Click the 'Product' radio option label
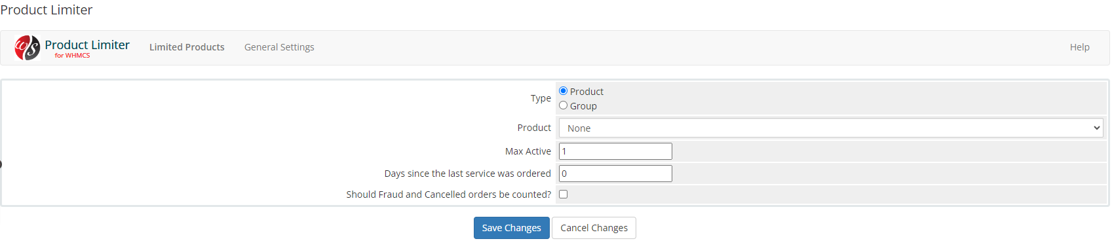Viewport: 1114px width, 241px height. tap(586, 92)
